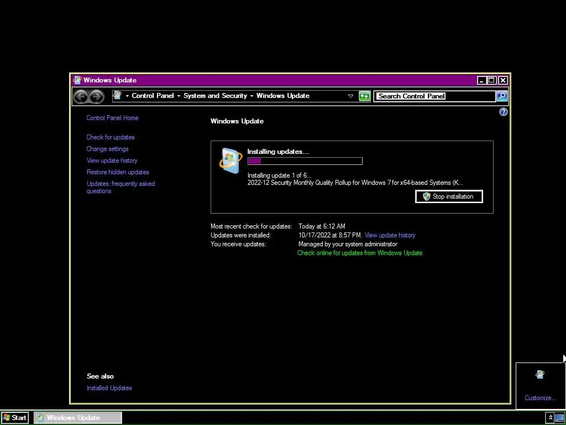Image resolution: width=566 pixels, height=425 pixels.
Task: Open Control Panel Home
Action: [112, 118]
